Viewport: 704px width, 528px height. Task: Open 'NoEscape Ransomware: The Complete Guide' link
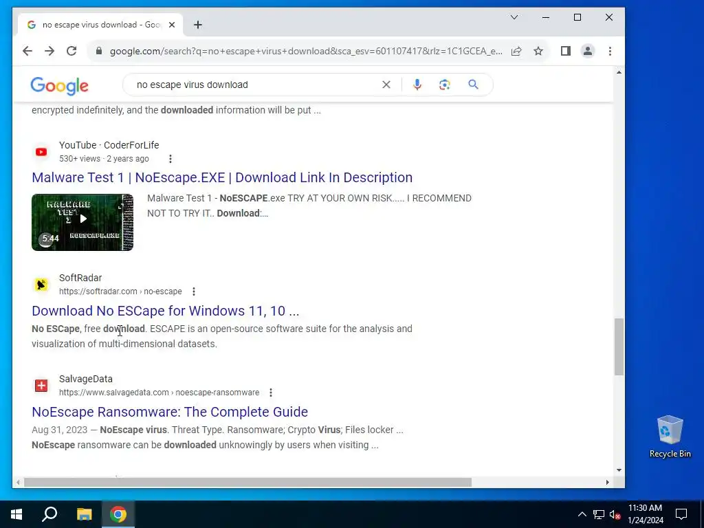[170, 412]
